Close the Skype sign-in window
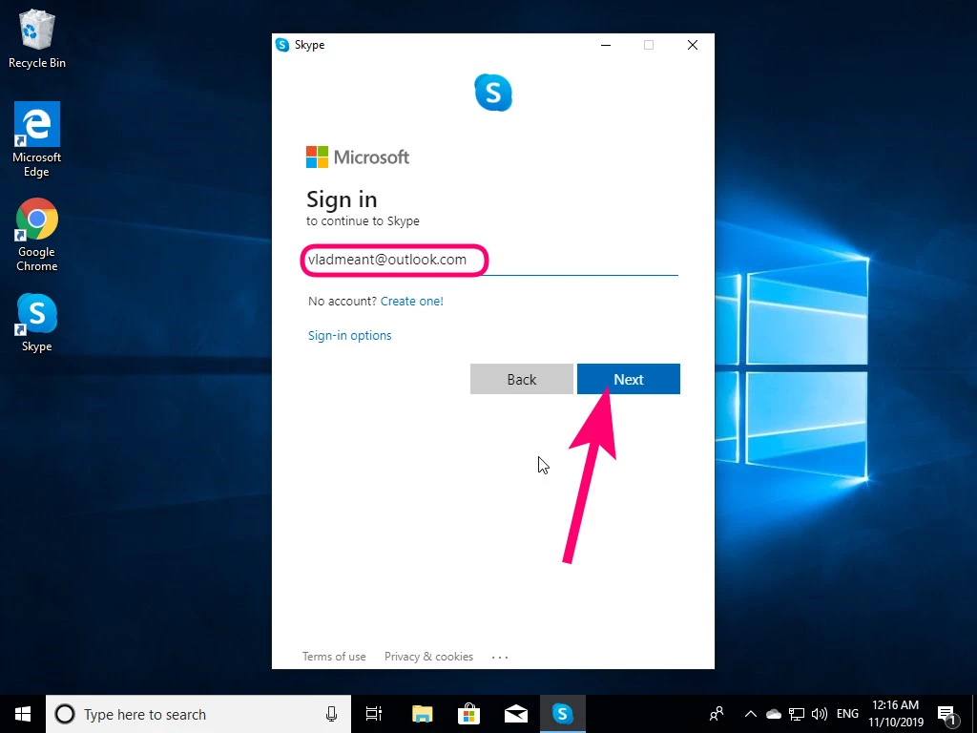This screenshot has width=977, height=733. tap(693, 45)
